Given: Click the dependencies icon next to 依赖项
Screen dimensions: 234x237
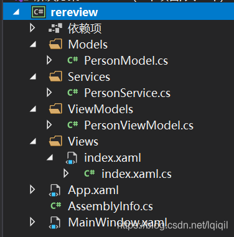Looking at the screenshot, I should 55,28.
